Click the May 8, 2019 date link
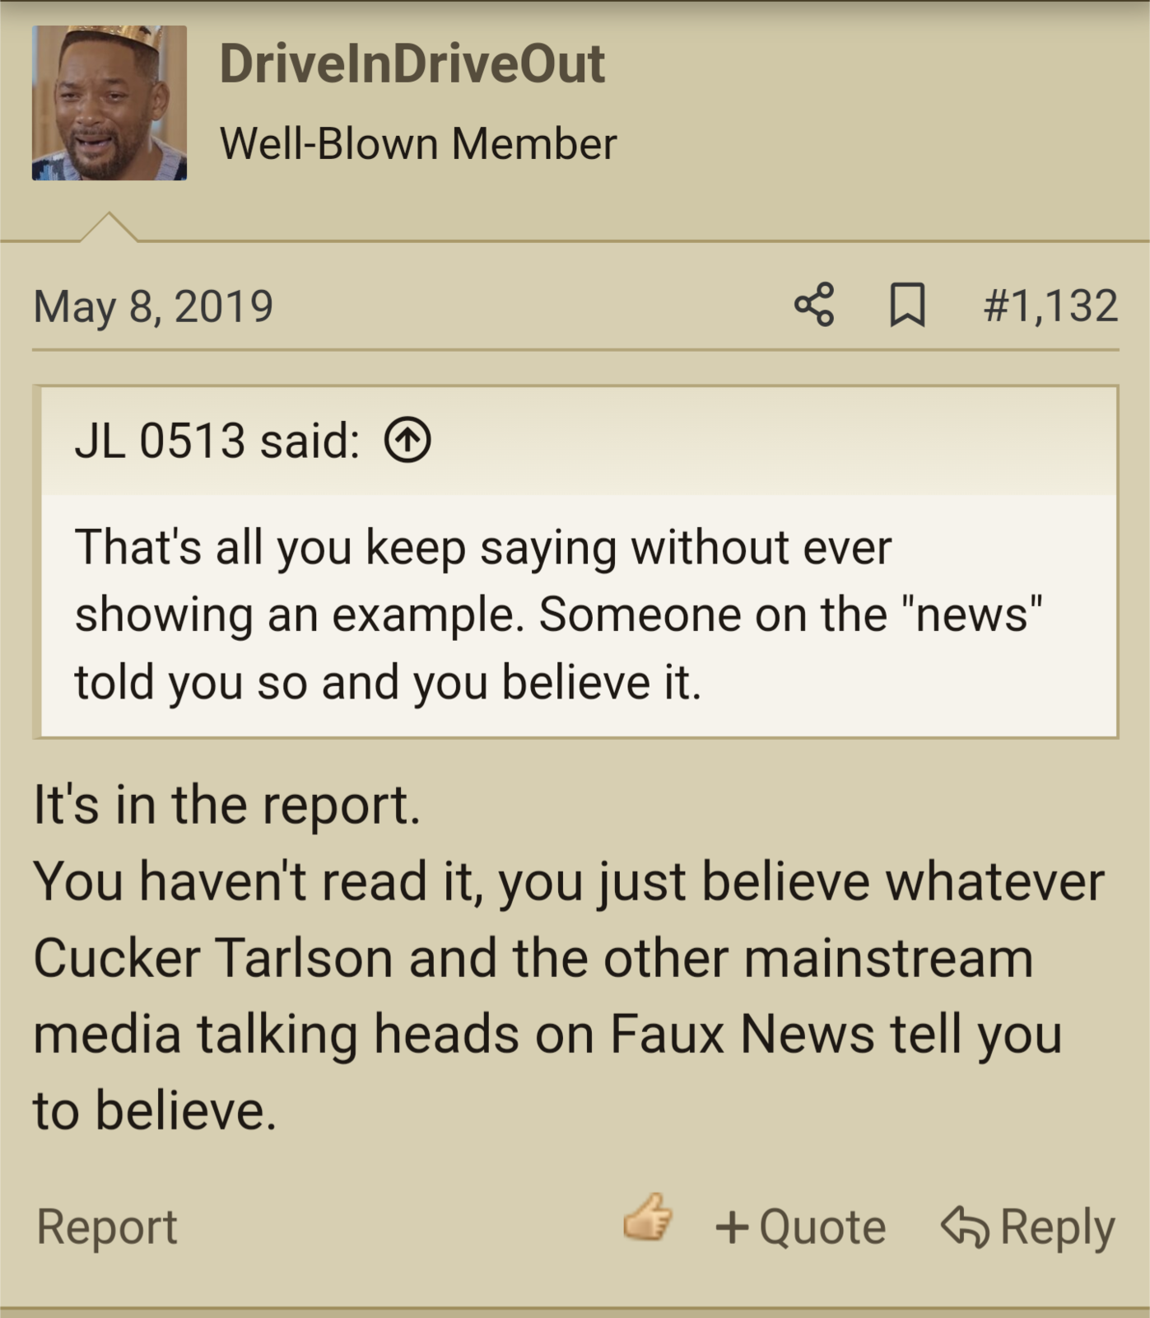Viewport: 1150px width, 1318px height. tap(153, 306)
